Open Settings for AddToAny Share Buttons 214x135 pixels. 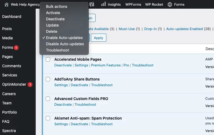tap(61, 85)
